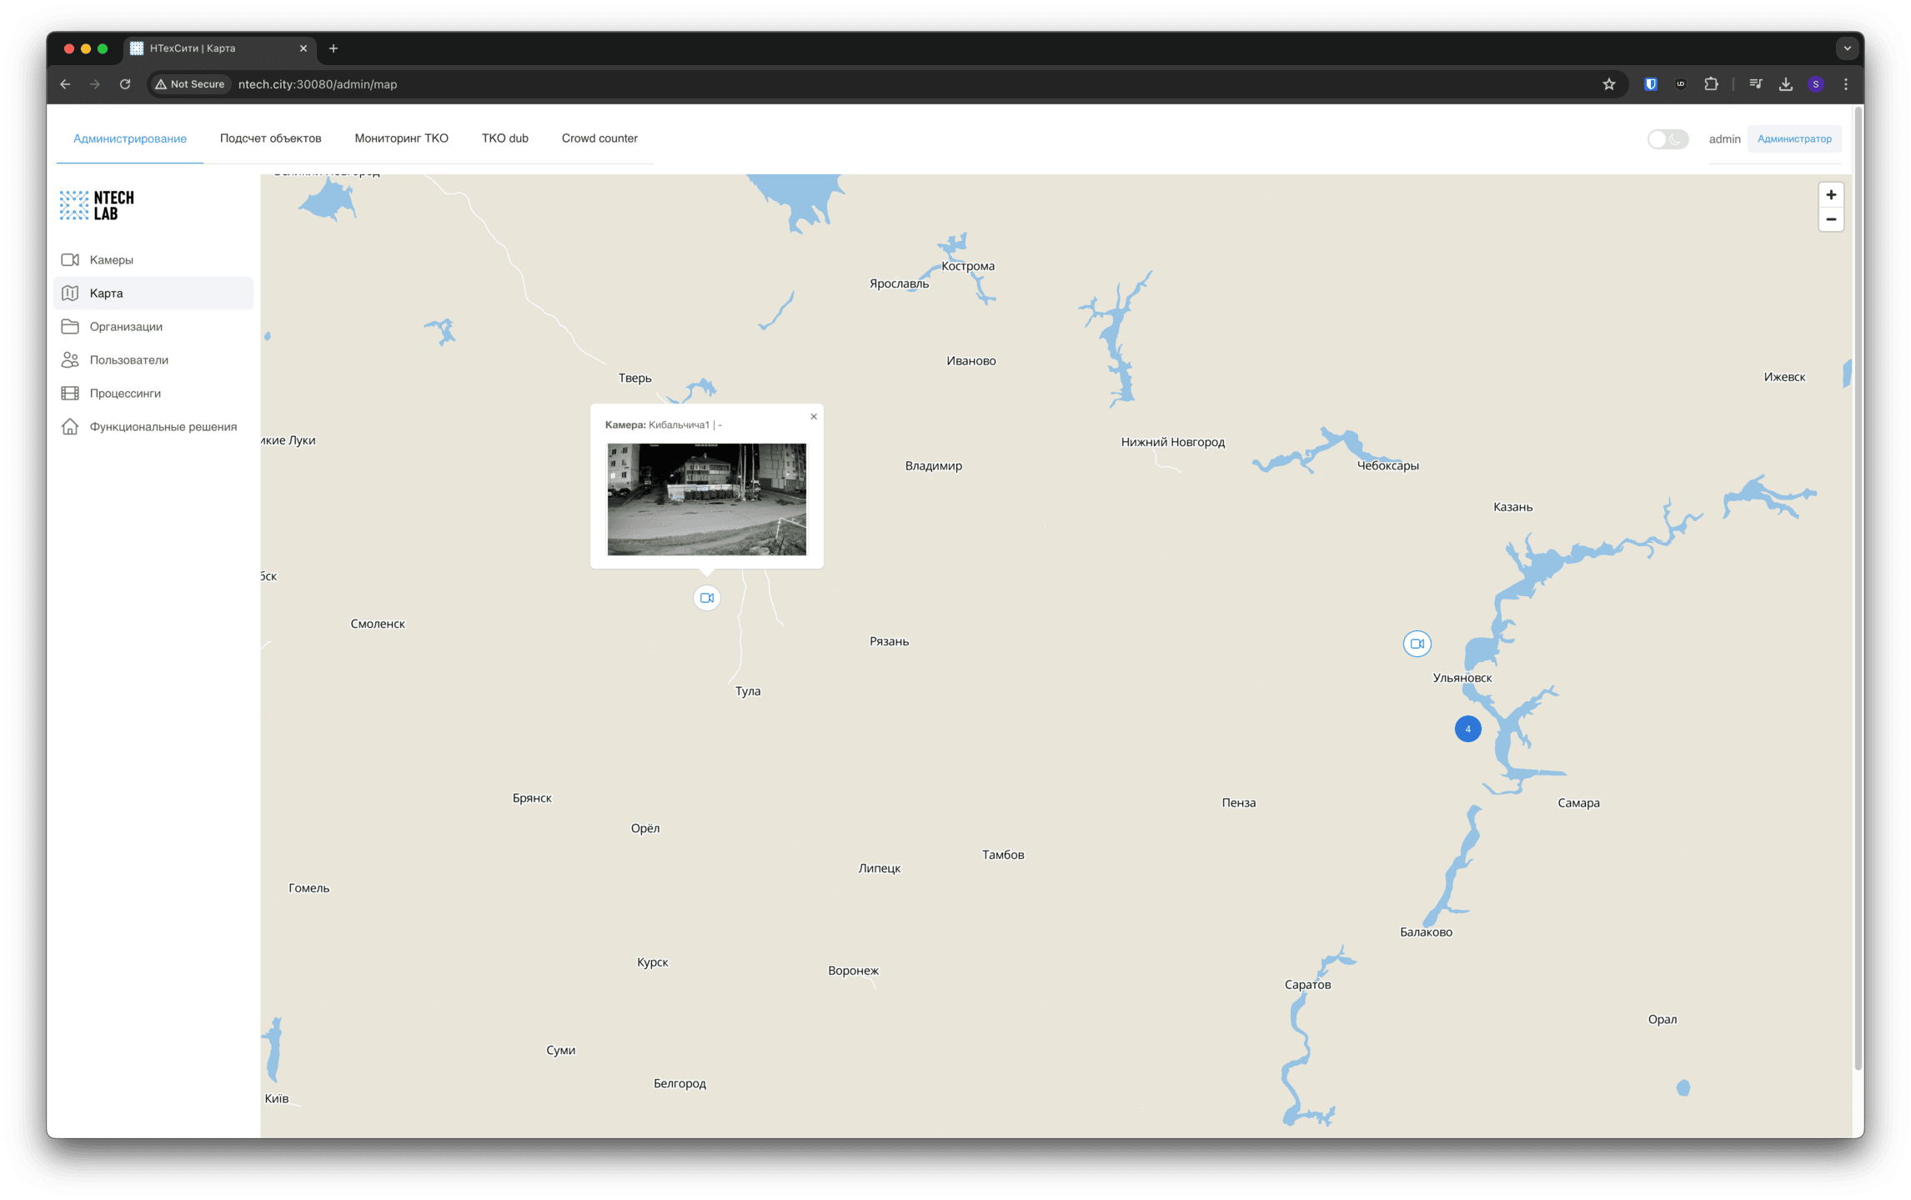Click the blue cluster marker labeled 4

click(1467, 729)
